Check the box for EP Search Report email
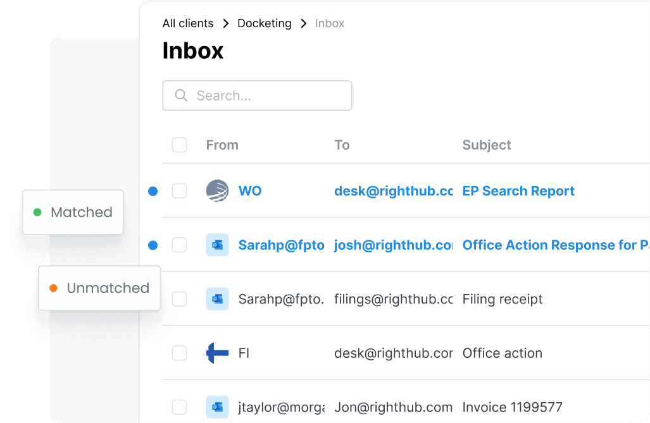Image resolution: width=650 pixels, height=423 pixels. [x=180, y=191]
